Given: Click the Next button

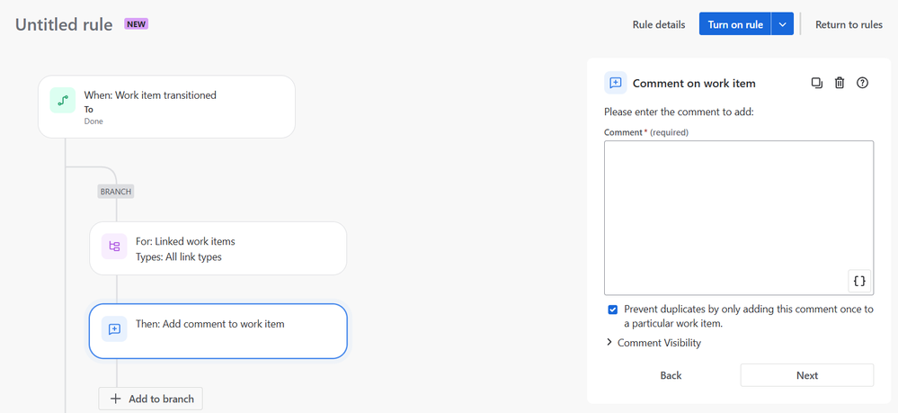Looking at the screenshot, I should [806, 375].
